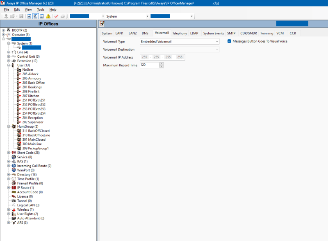Select user 203 Back Office
The image size is (328, 241).
tap(34, 83)
